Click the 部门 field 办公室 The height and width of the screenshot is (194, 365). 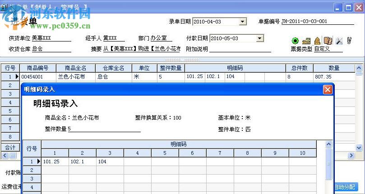162,38
